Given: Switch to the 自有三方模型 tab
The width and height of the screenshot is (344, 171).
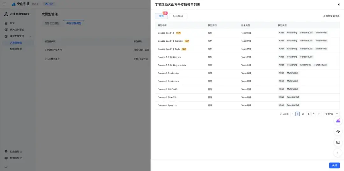Looking at the screenshot, I should point(52,23).
